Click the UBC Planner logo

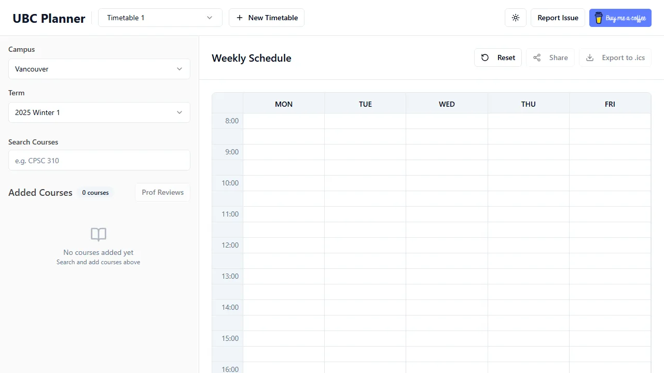48,18
